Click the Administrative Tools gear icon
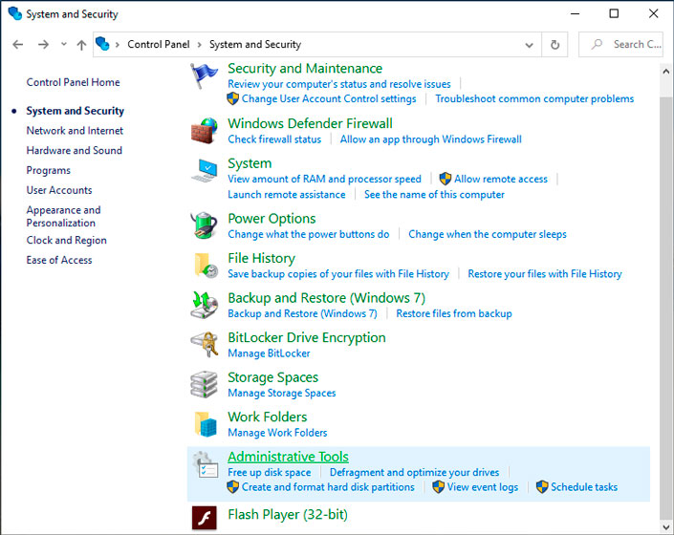This screenshot has width=674, height=535. coord(205,464)
